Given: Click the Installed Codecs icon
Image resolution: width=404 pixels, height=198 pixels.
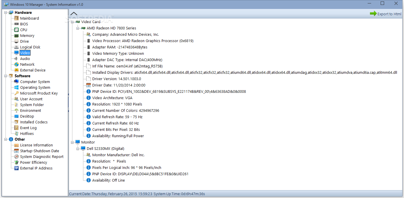Looking at the screenshot, I should pyautogui.click(x=16, y=122).
